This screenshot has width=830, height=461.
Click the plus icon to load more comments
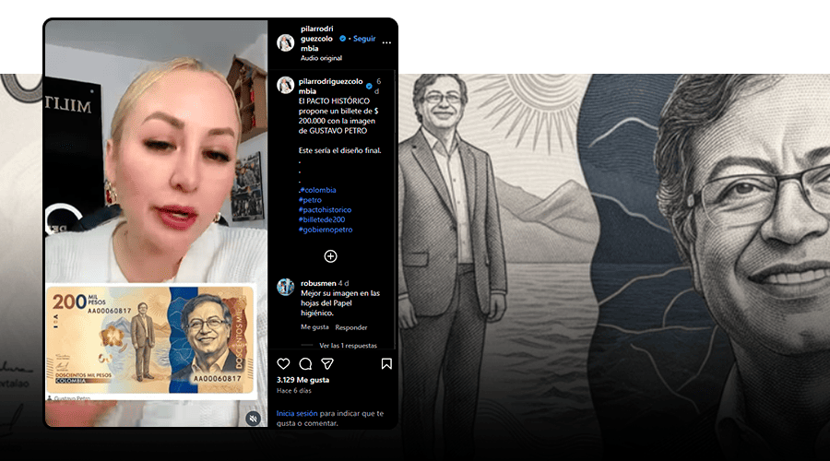pos(330,255)
